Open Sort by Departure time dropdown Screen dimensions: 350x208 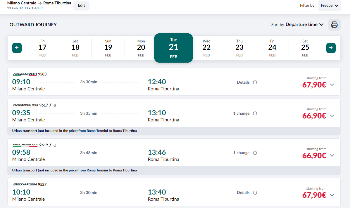[304, 25]
